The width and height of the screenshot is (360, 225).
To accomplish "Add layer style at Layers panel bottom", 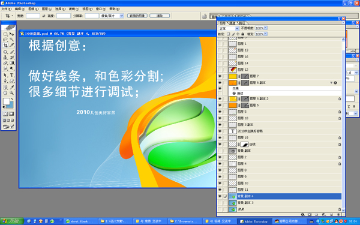I will click(x=302, y=214).
